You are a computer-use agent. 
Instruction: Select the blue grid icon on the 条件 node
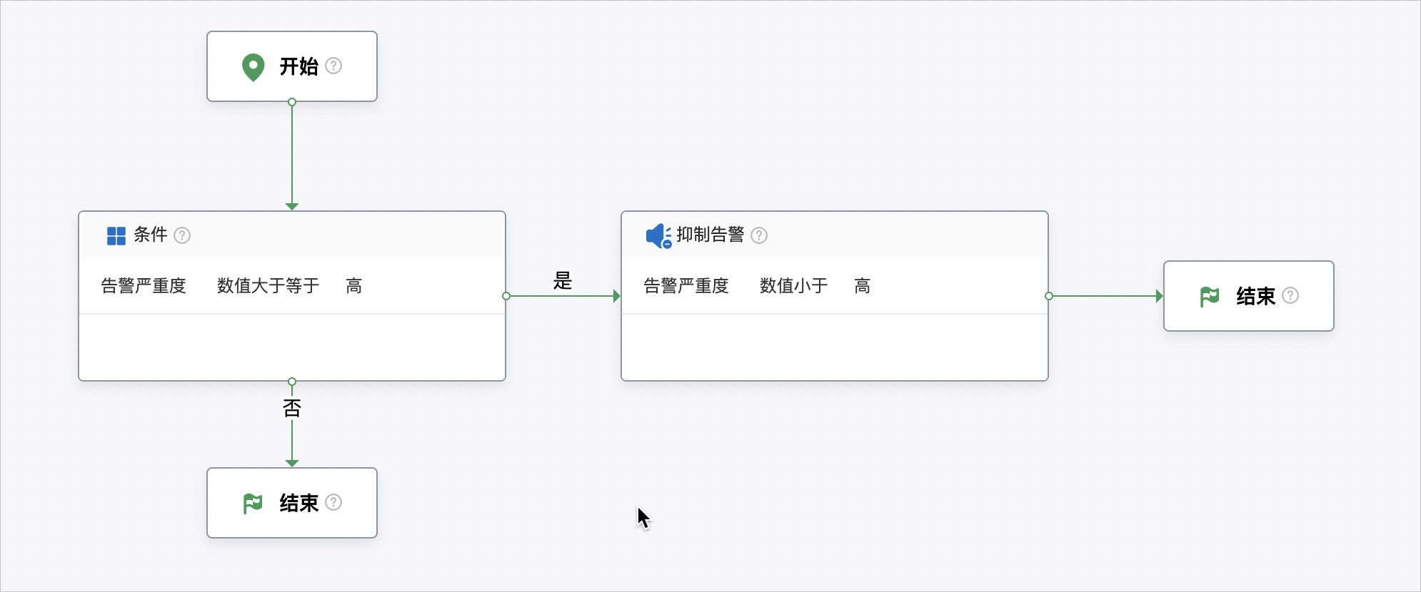tap(115, 235)
